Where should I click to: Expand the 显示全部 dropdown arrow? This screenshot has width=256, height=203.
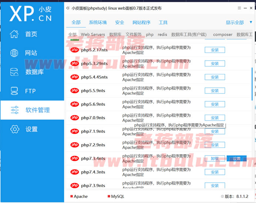251,22
